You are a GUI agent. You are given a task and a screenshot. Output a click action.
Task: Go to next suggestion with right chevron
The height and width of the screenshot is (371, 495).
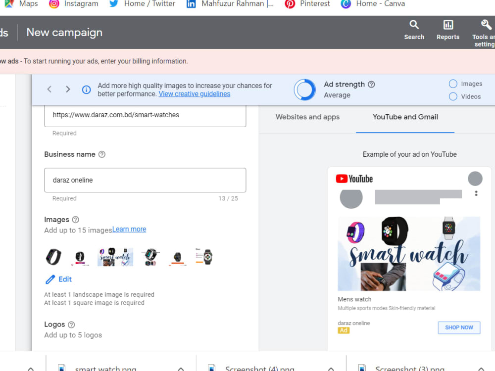[x=67, y=89]
